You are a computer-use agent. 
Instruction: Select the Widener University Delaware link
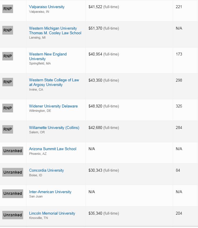click(x=53, y=106)
